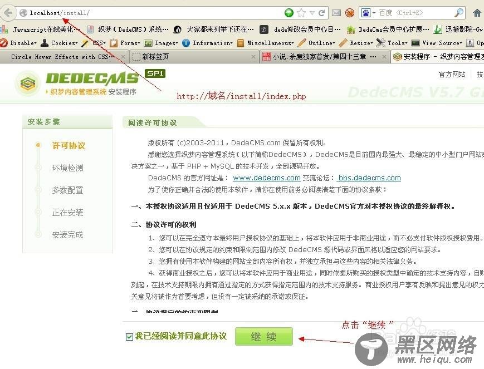
Task: Expand the Disable menu in developer toolbar
Action: [18, 43]
